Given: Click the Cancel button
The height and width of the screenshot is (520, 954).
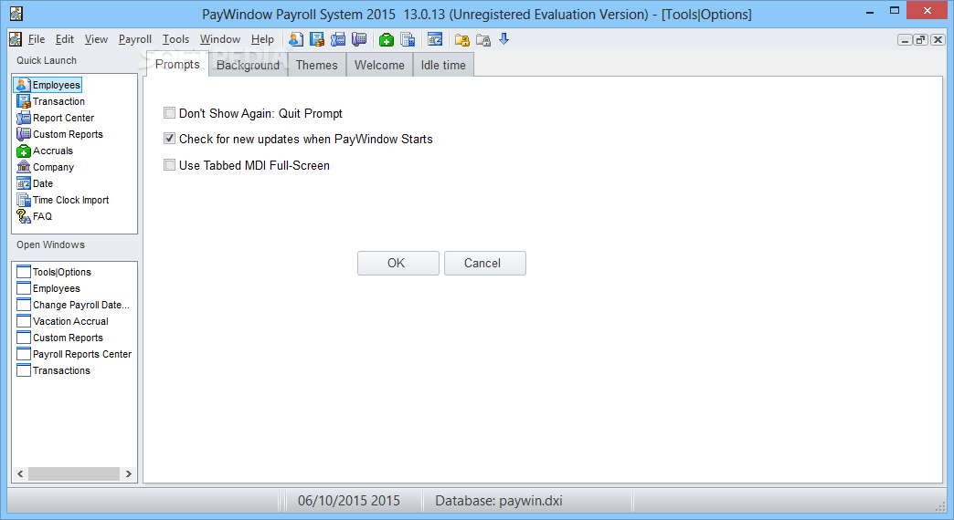Looking at the screenshot, I should 485,263.
